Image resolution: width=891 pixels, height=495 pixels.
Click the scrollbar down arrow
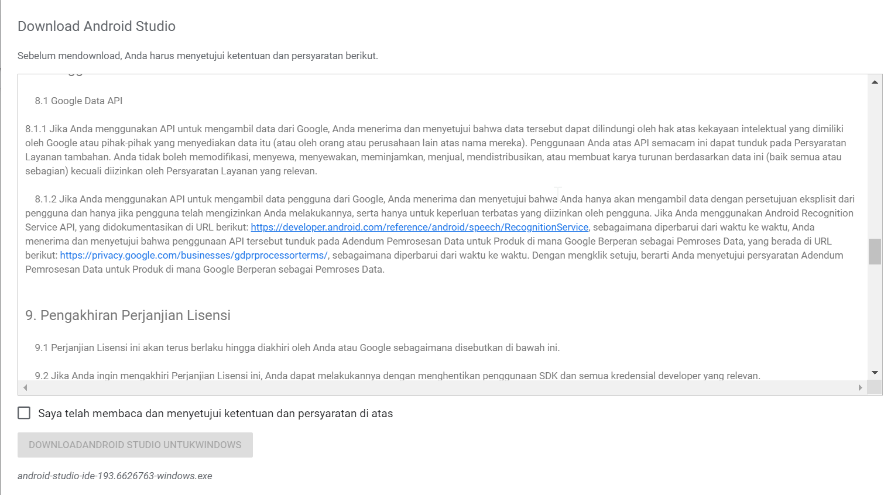[x=875, y=372]
